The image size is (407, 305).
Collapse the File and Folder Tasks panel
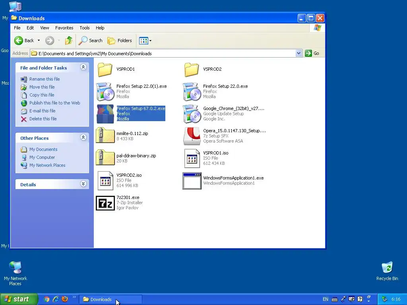(83, 67)
